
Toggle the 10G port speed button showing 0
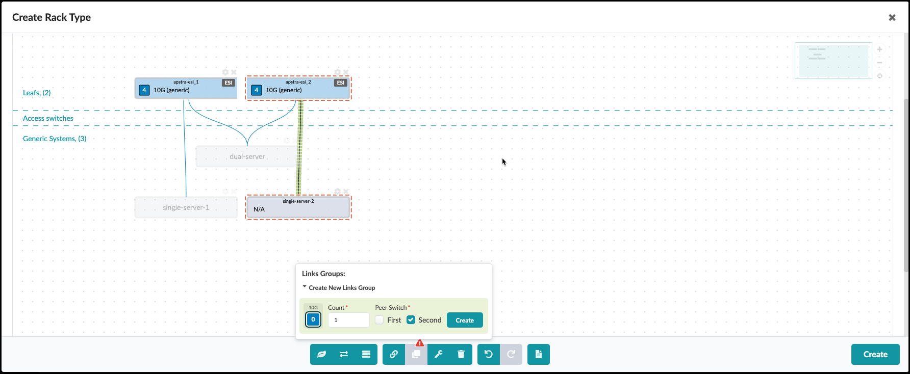(x=313, y=319)
